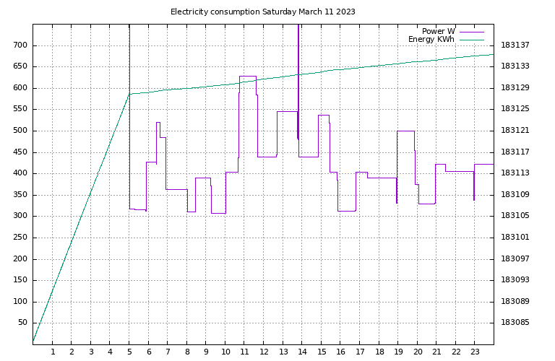Click the left axis label 250
This screenshot has width=555, height=361.
20,238
